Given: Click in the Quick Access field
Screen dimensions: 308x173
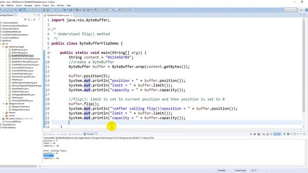Looking at the screenshot, I should click(290, 10).
